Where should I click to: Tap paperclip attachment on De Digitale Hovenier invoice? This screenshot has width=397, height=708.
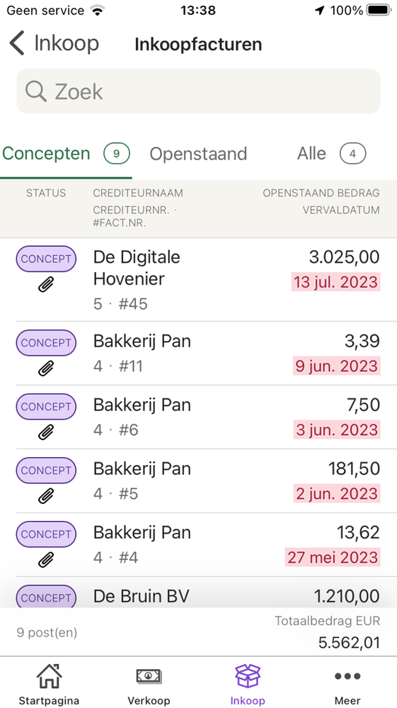(x=46, y=285)
